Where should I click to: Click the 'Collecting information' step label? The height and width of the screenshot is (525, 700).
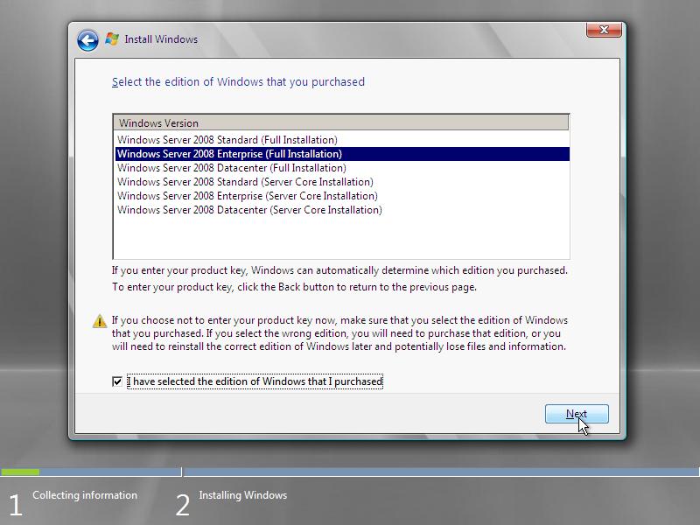point(85,495)
